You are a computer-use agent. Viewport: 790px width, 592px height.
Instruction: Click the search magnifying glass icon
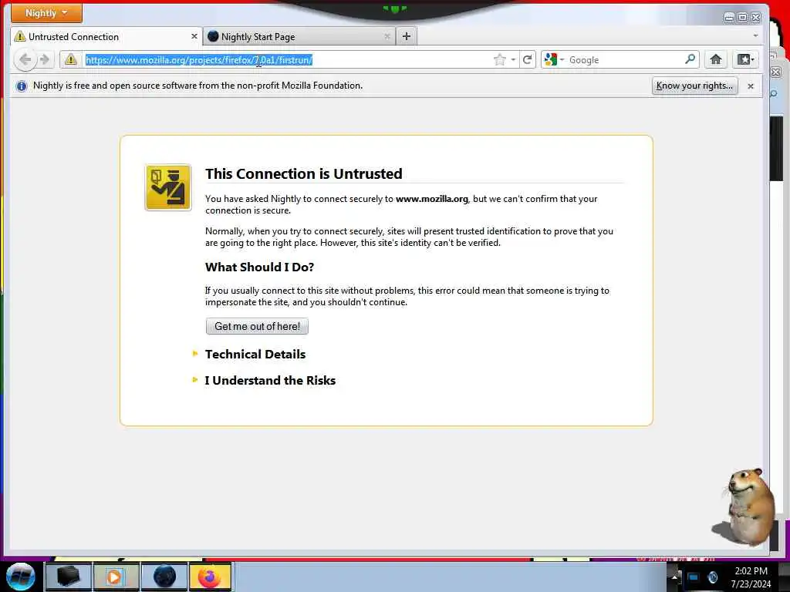pos(690,59)
